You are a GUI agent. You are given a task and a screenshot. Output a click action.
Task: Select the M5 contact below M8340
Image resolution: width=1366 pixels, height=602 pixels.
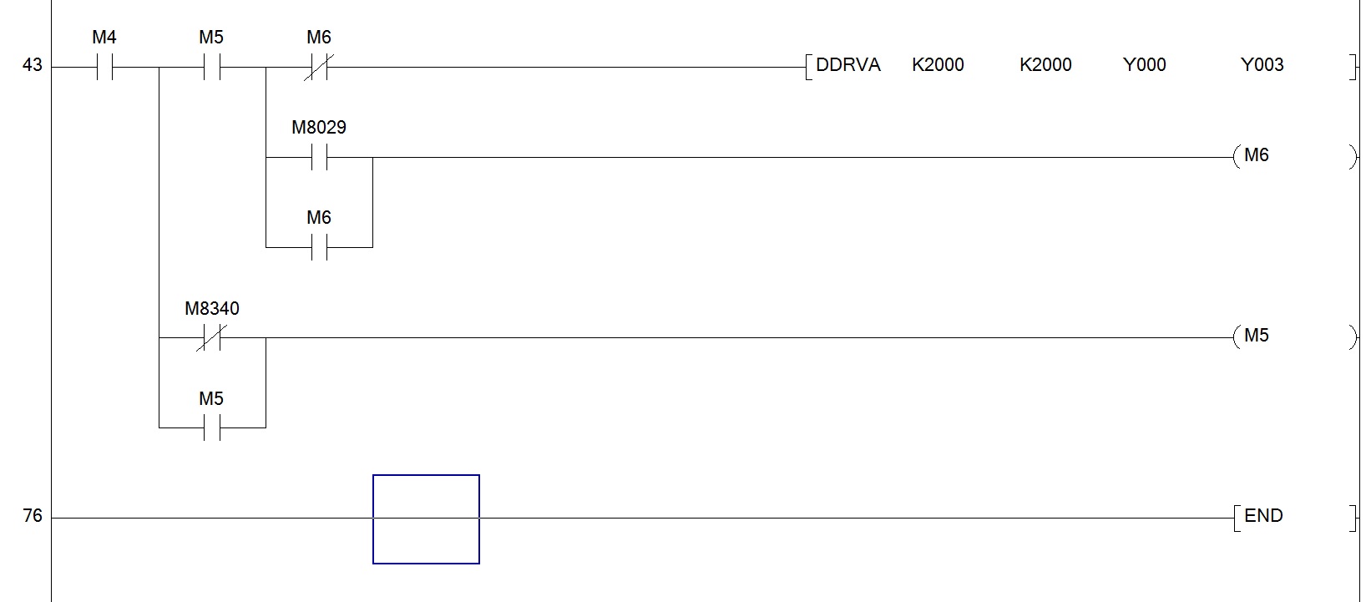coord(211,427)
